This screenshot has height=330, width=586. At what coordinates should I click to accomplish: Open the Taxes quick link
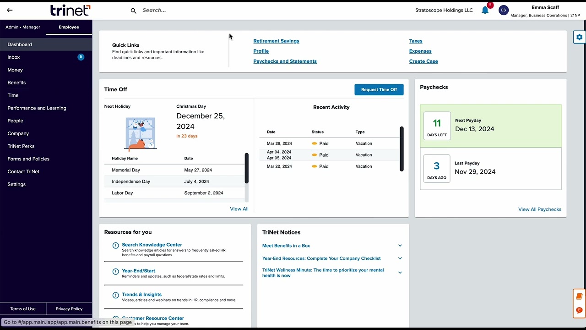[x=416, y=41]
